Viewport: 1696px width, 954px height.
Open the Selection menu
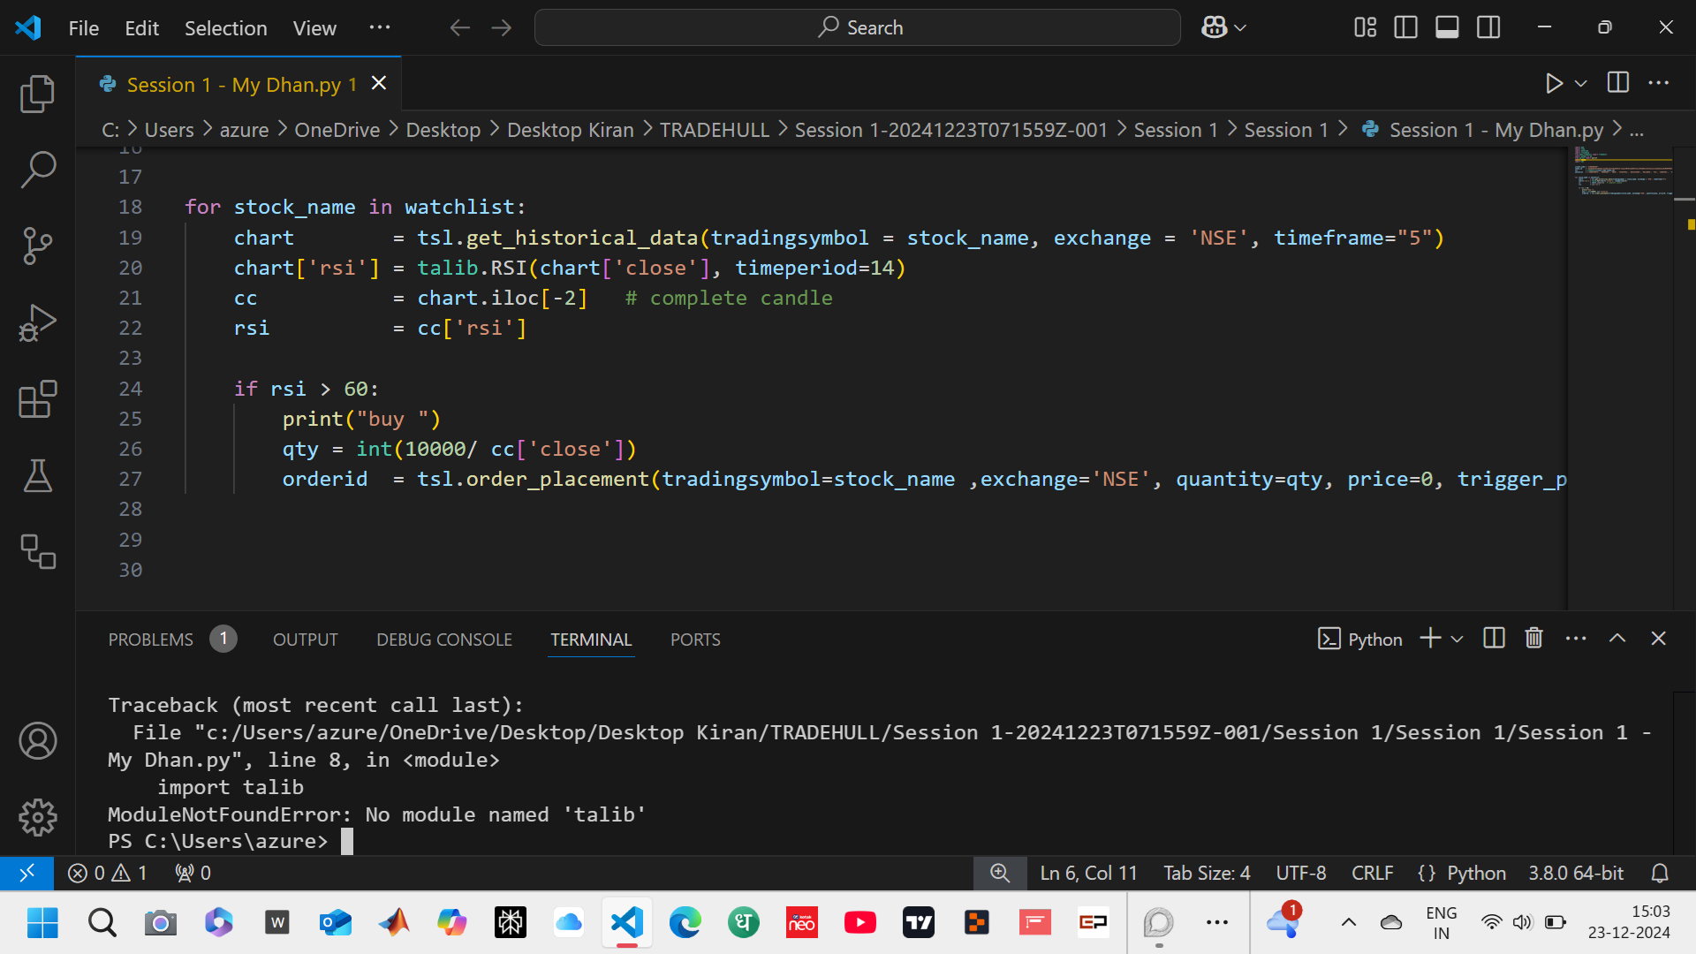[225, 28]
